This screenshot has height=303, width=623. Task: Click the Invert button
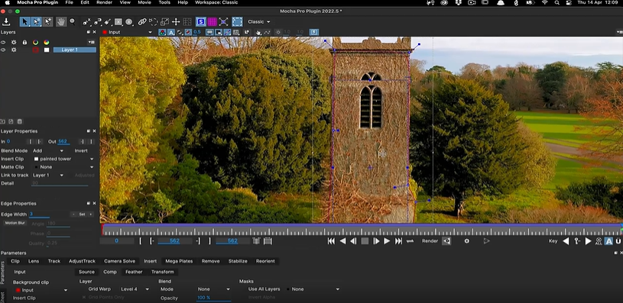81,150
